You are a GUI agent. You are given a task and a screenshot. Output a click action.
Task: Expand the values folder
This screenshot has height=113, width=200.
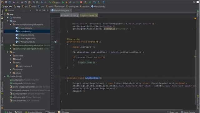tap(11, 73)
